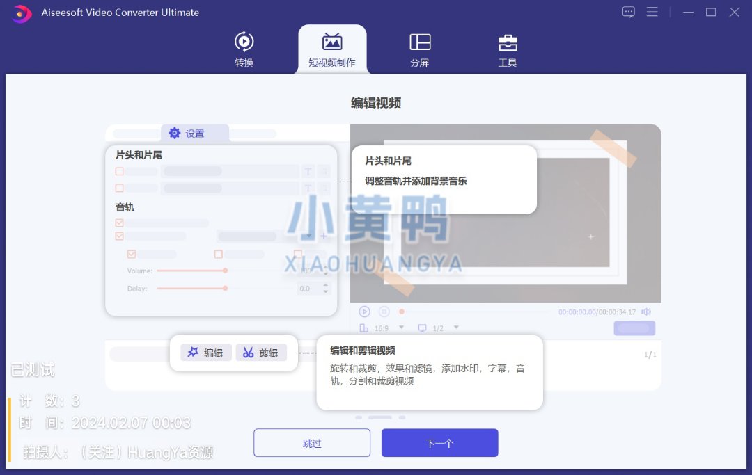752x475 pixels.
Task: Tick the first checkbox under 片头和片尾
Action: coord(120,171)
